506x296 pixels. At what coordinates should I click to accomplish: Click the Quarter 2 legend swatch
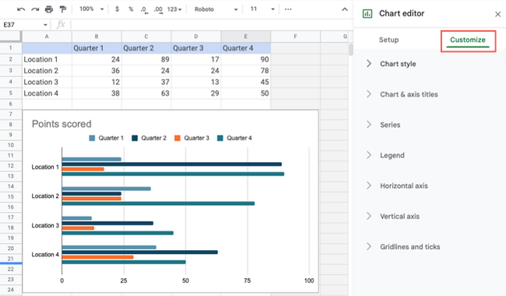click(x=135, y=138)
